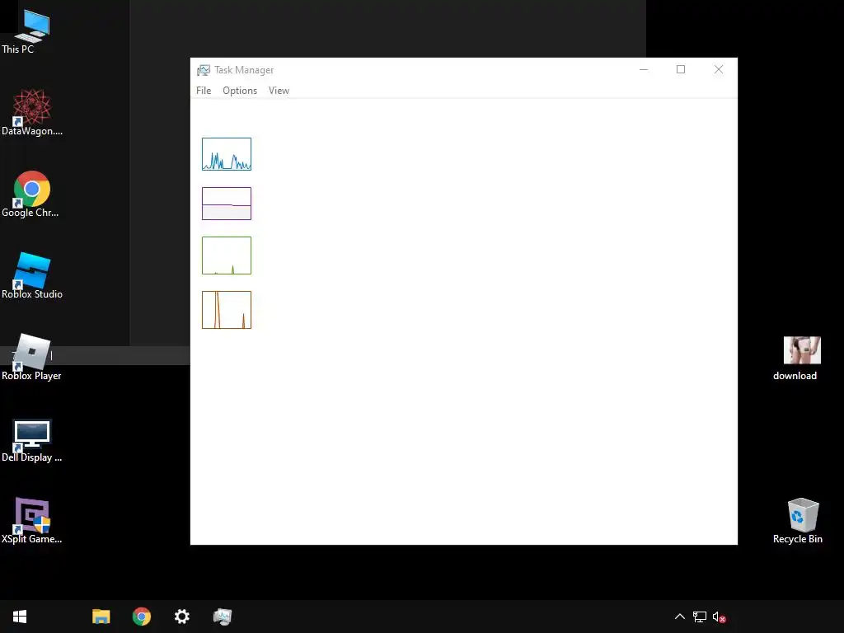Select the XSplit Game desktop shortcut
This screenshot has width=844, height=633.
pos(32,521)
